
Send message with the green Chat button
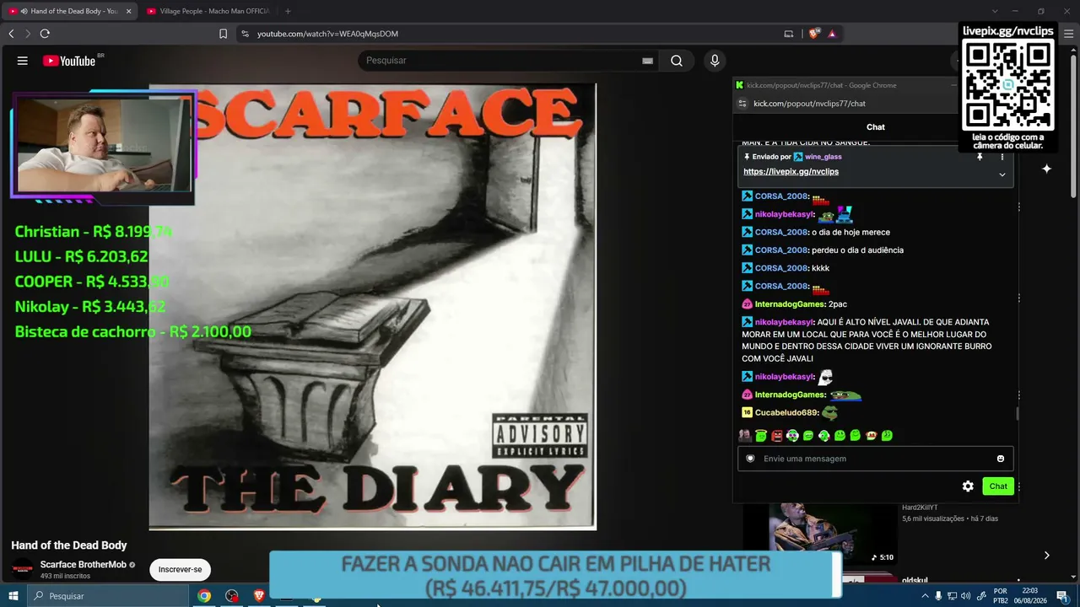[x=998, y=486]
